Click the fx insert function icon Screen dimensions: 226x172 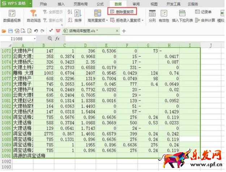click(57, 38)
